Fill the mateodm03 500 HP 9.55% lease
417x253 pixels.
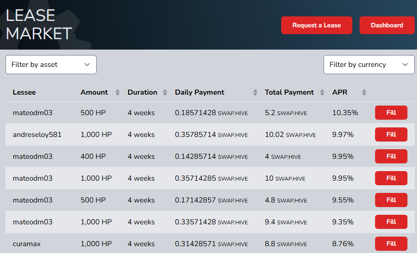click(x=391, y=200)
